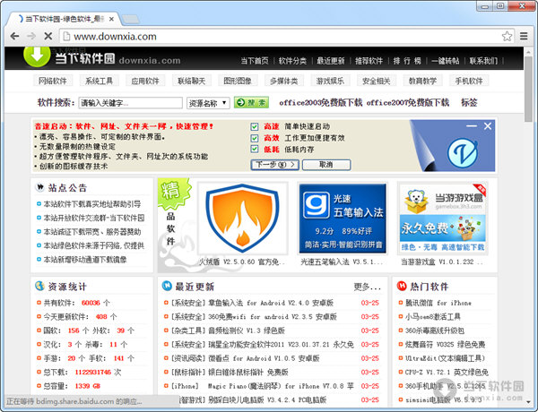Toggle the 低耗 低耗内存 checkbox

pyautogui.click(x=255, y=149)
